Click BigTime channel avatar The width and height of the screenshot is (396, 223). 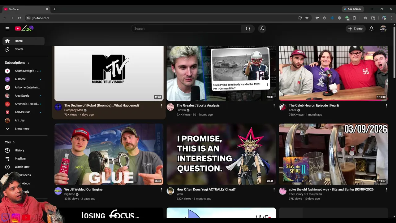58,191
